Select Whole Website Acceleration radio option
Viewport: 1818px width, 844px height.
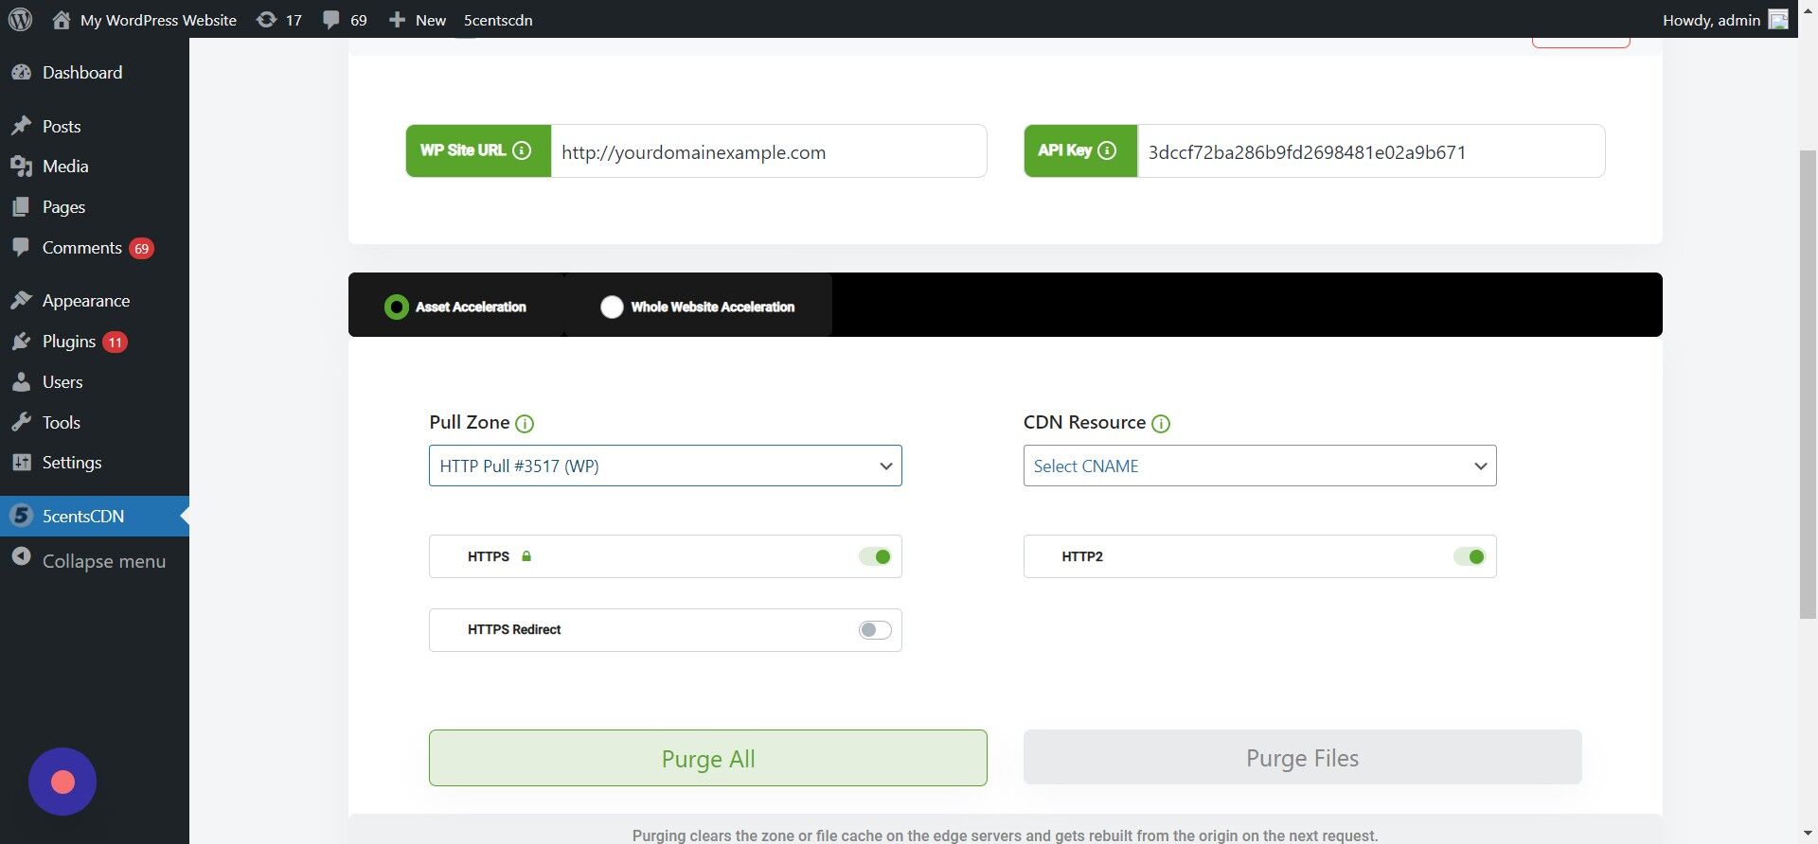click(612, 307)
